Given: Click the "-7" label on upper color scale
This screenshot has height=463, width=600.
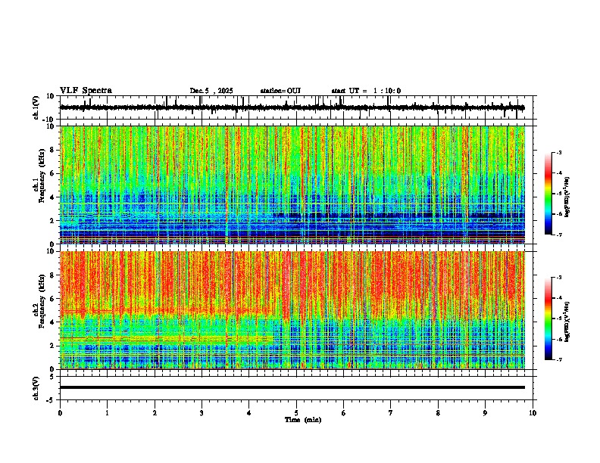Looking at the screenshot, I should [558, 235].
